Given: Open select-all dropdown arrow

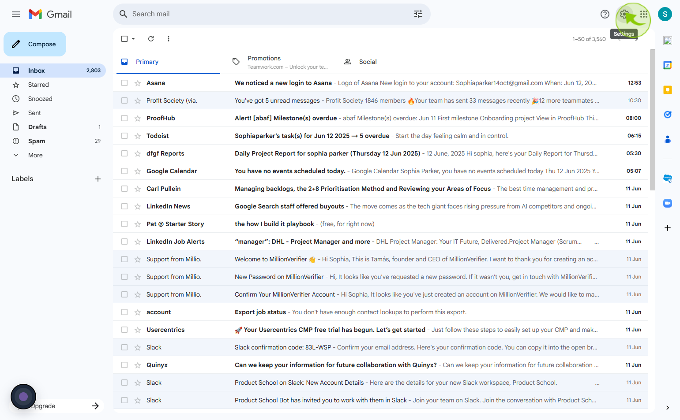Looking at the screenshot, I should (x=133, y=39).
